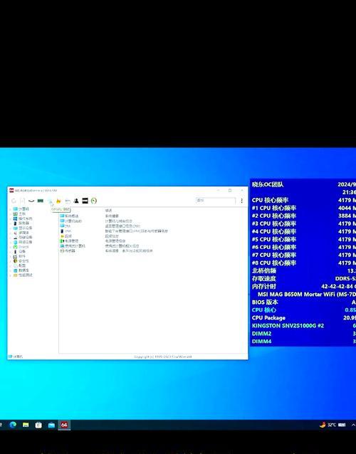This screenshot has height=454, width=356.
Task: Open the 传感器 item in the list
Action: pos(68,250)
